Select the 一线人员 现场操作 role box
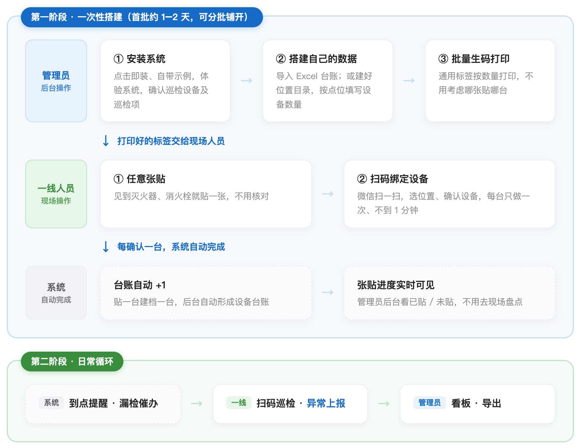 click(x=56, y=194)
